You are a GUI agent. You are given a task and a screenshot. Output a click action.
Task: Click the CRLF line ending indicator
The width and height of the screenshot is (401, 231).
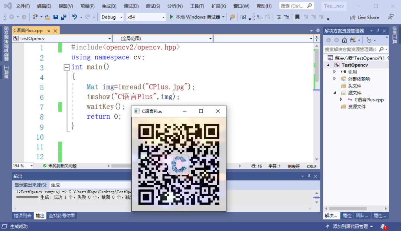coord(312,166)
